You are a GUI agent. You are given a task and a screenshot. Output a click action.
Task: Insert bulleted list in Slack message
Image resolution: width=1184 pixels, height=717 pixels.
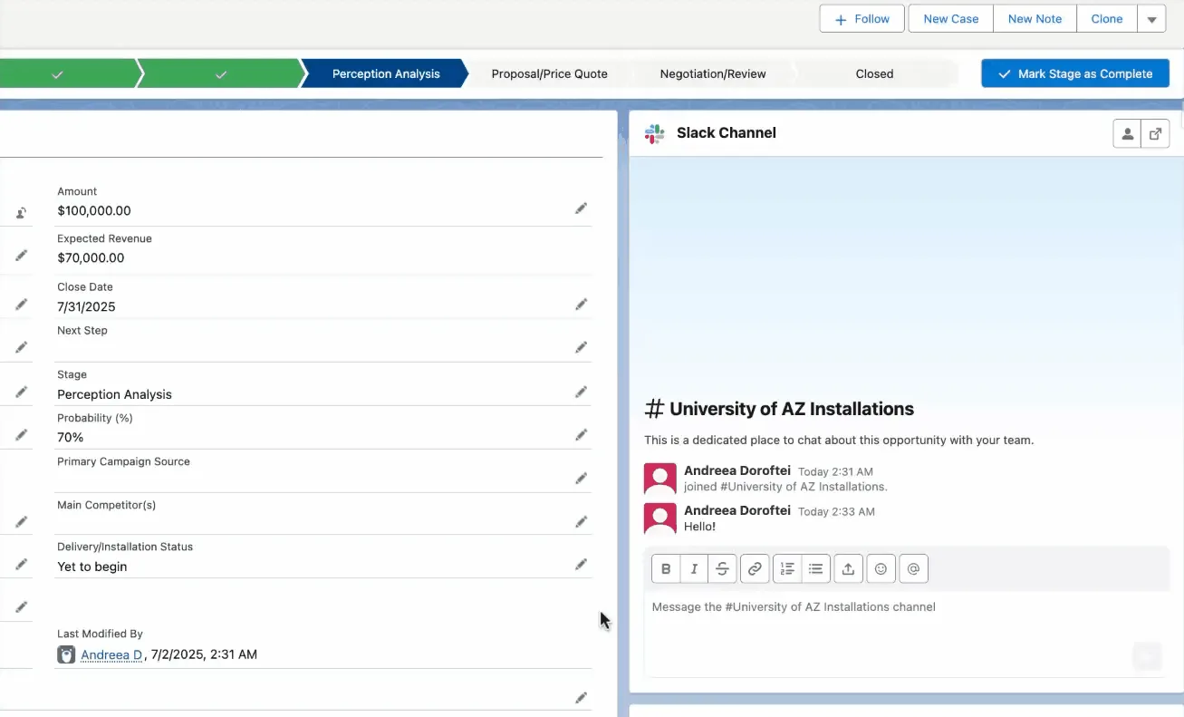[815, 569]
